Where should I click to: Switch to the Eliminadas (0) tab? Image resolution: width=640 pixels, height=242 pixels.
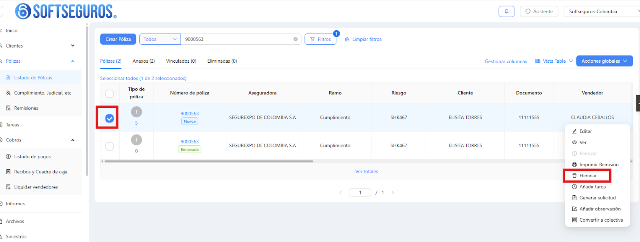point(222,61)
